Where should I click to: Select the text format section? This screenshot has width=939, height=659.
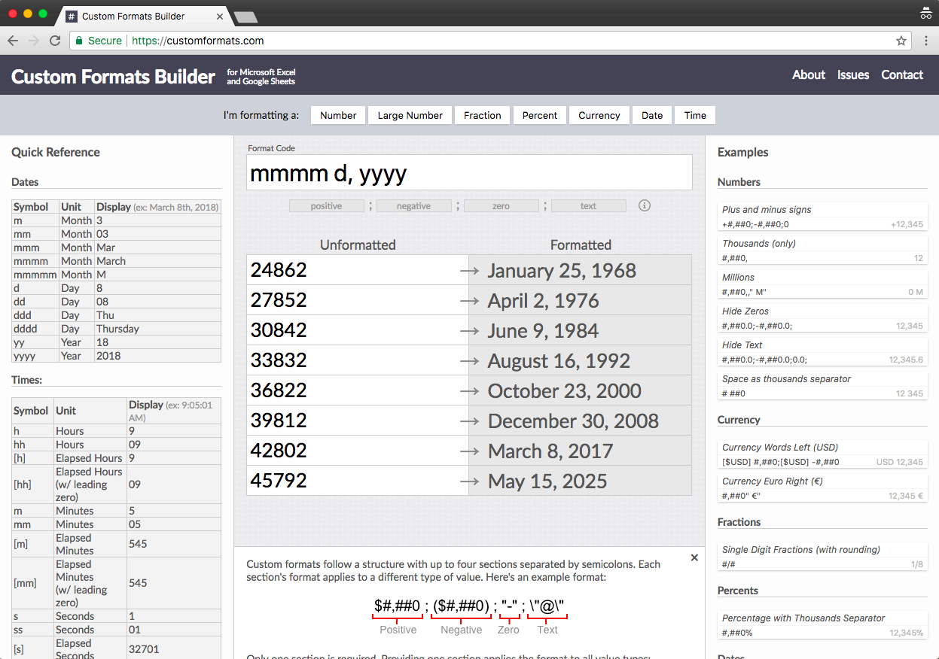pos(589,205)
